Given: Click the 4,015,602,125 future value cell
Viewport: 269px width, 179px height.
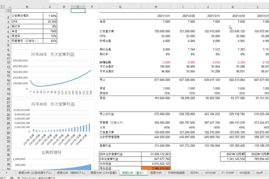Looking at the screenshot, I should point(156,164).
